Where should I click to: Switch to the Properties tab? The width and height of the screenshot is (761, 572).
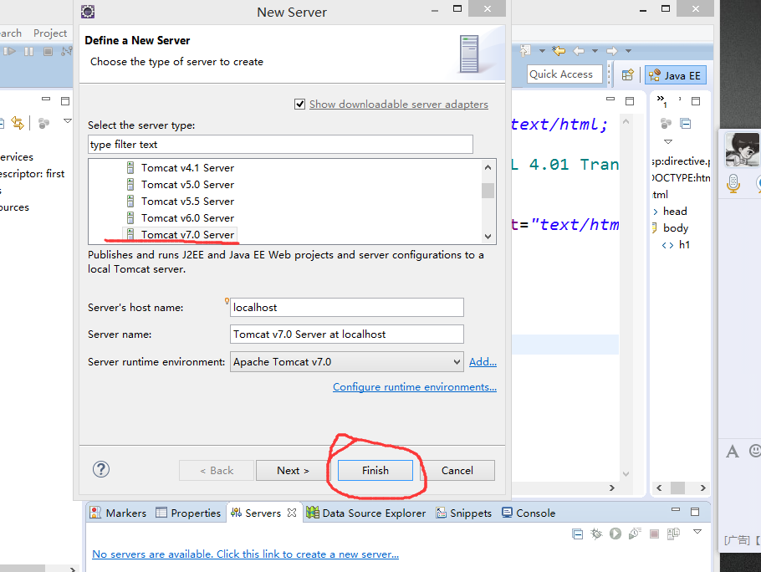tap(188, 513)
